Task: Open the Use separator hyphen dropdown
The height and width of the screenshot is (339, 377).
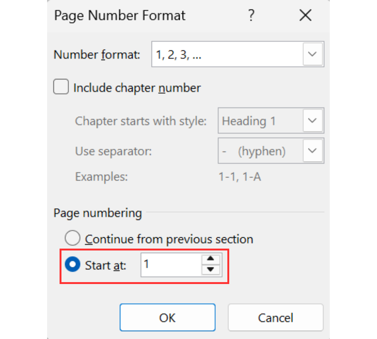Action: (x=313, y=151)
